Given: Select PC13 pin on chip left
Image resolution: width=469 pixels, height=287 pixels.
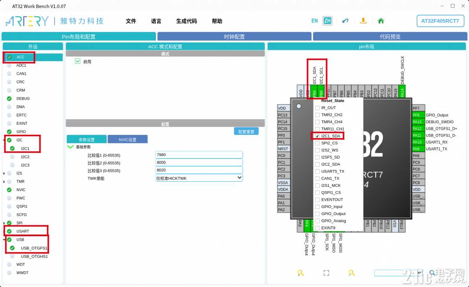Looking at the screenshot, I should click(x=284, y=115).
